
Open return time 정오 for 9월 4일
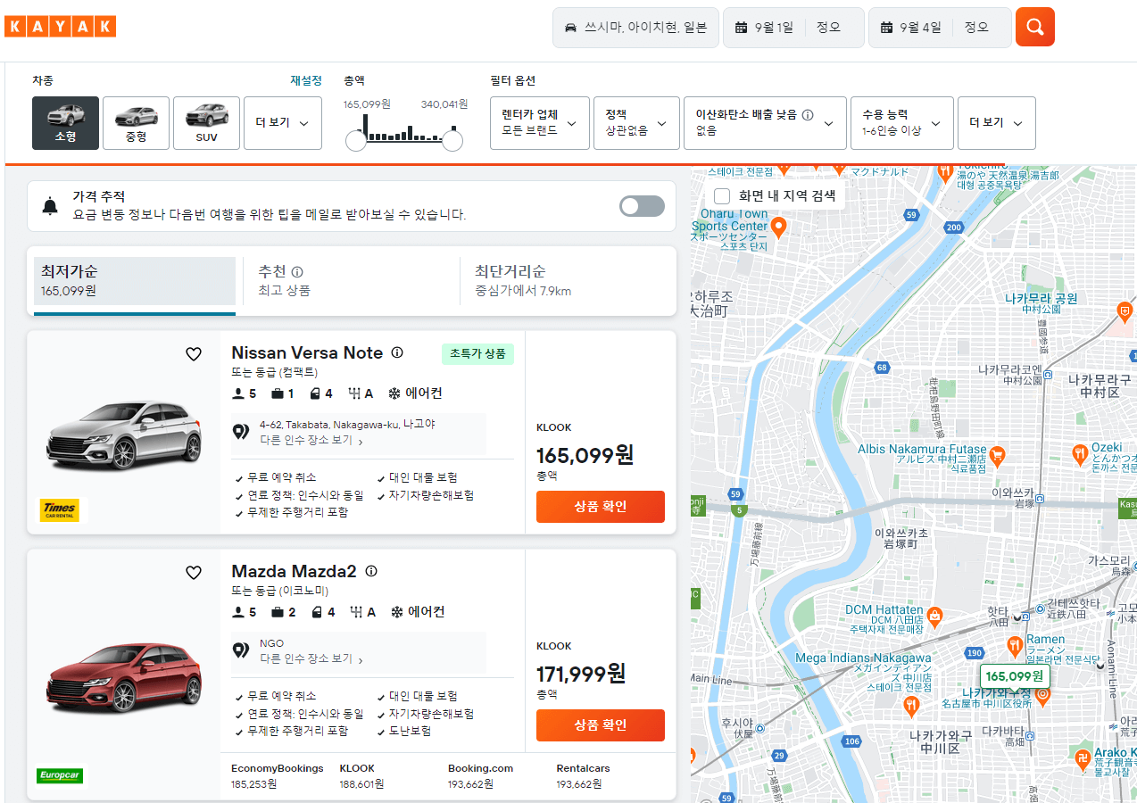tap(976, 28)
